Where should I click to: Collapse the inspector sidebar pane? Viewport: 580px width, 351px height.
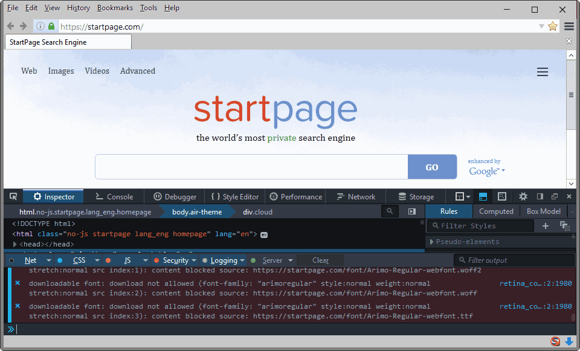411,211
